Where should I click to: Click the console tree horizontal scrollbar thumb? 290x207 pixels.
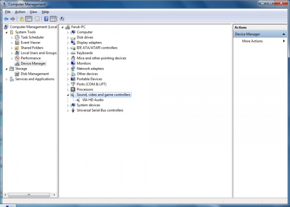click(29, 195)
